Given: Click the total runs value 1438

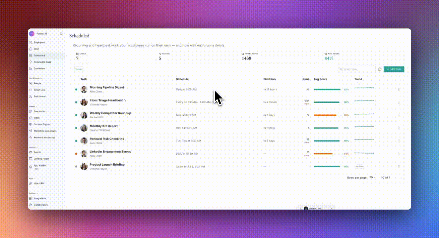Looking at the screenshot, I should pyautogui.click(x=246, y=58).
